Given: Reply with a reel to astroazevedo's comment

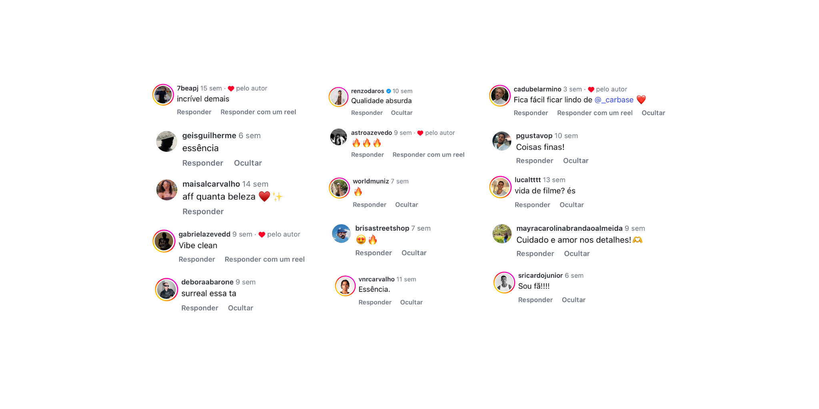Looking at the screenshot, I should pyautogui.click(x=428, y=155).
